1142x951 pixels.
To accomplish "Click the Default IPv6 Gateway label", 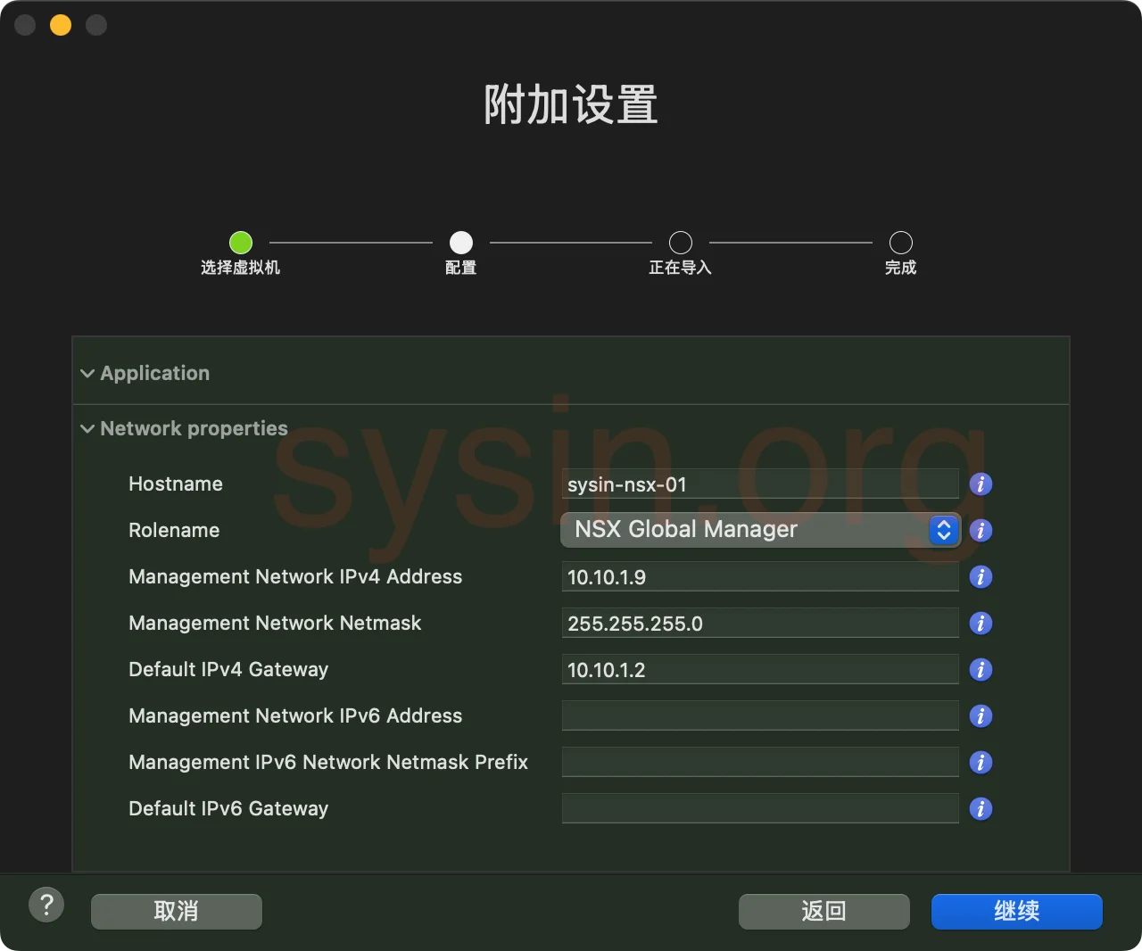I will tap(228, 809).
